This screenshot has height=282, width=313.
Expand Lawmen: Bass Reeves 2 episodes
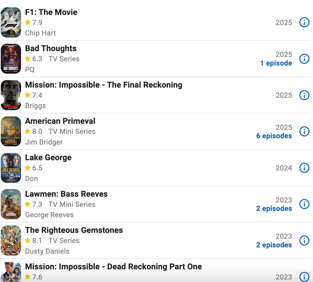pyautogui.click(x=274, y=209)
